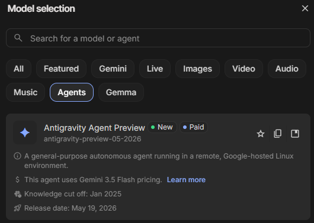The height and width of the screenshot is (223, 314).
Task: Show Video models
Action: (243, 69)
